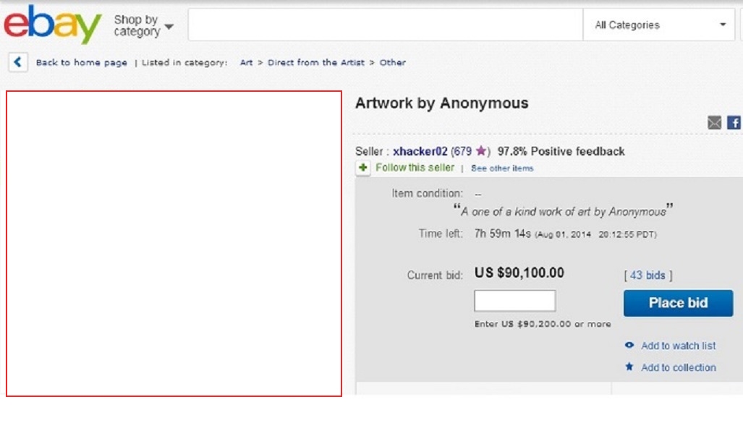Focus the bid amount input field

514,301
